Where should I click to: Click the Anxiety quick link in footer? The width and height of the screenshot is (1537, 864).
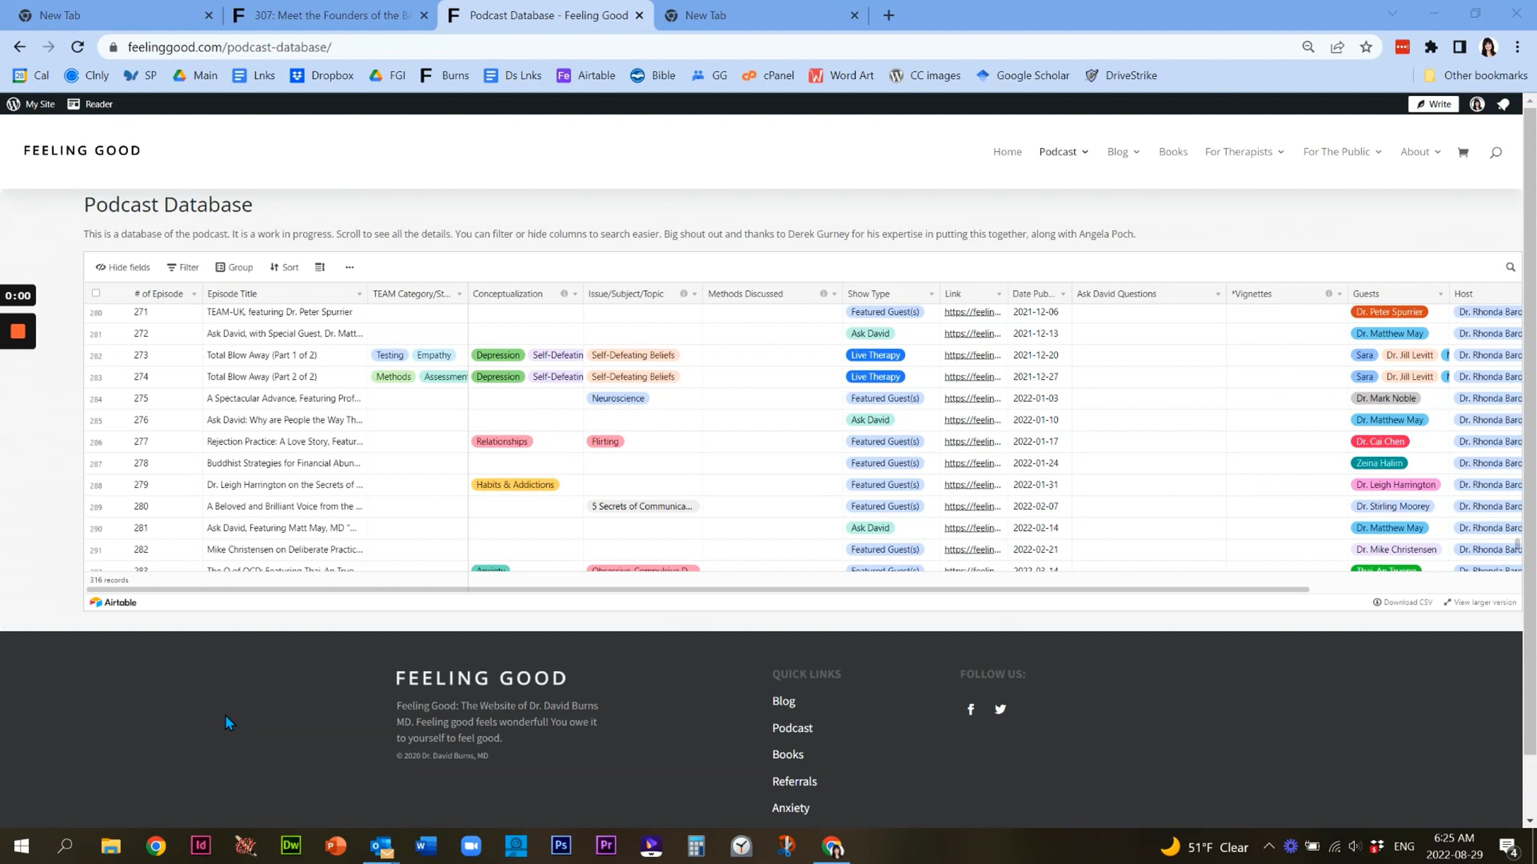point(790,808)
